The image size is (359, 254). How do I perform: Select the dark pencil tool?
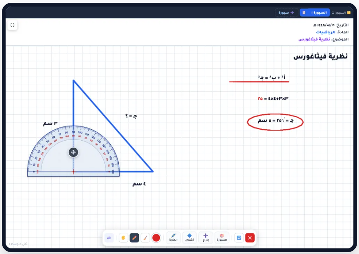(135, 238)
